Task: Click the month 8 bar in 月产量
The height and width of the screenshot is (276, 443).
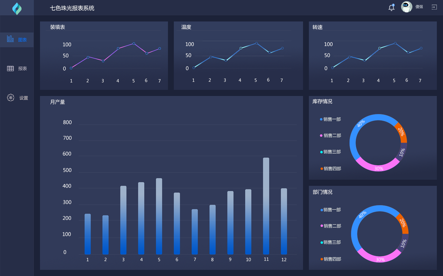Action: (212, 230)
